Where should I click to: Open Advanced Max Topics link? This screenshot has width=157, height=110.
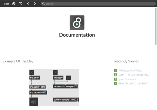(x=130, y=71)
